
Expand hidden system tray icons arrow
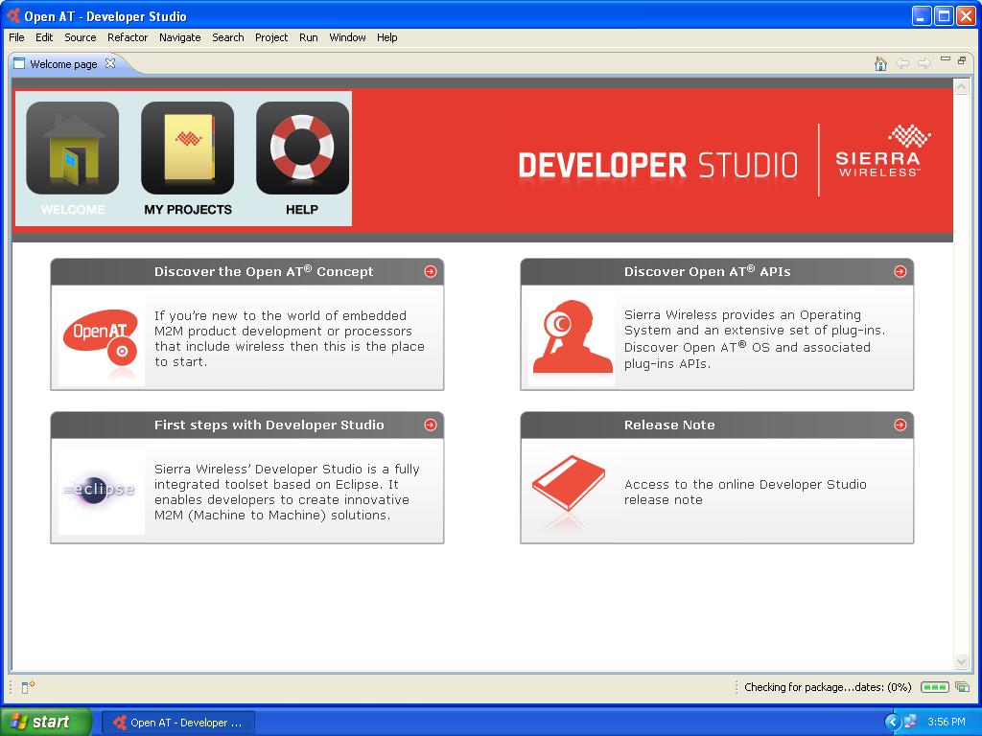tap(892, 722)
